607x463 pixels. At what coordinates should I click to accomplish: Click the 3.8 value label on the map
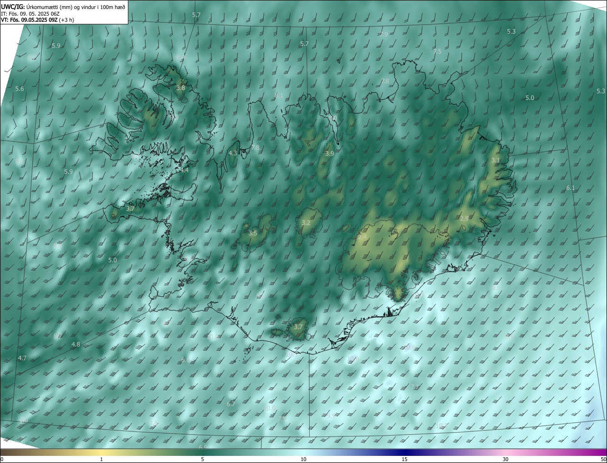(x=181, y=88)
